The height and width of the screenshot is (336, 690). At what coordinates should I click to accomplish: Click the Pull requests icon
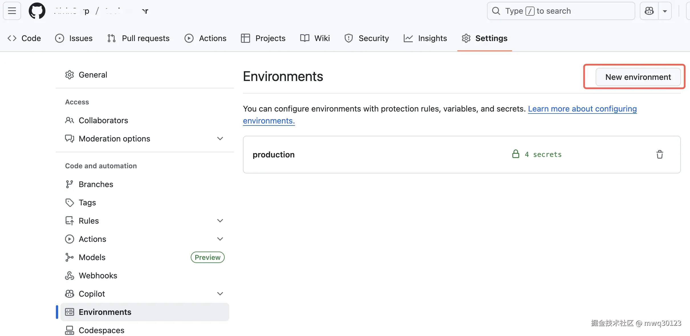tap(111, 38)
